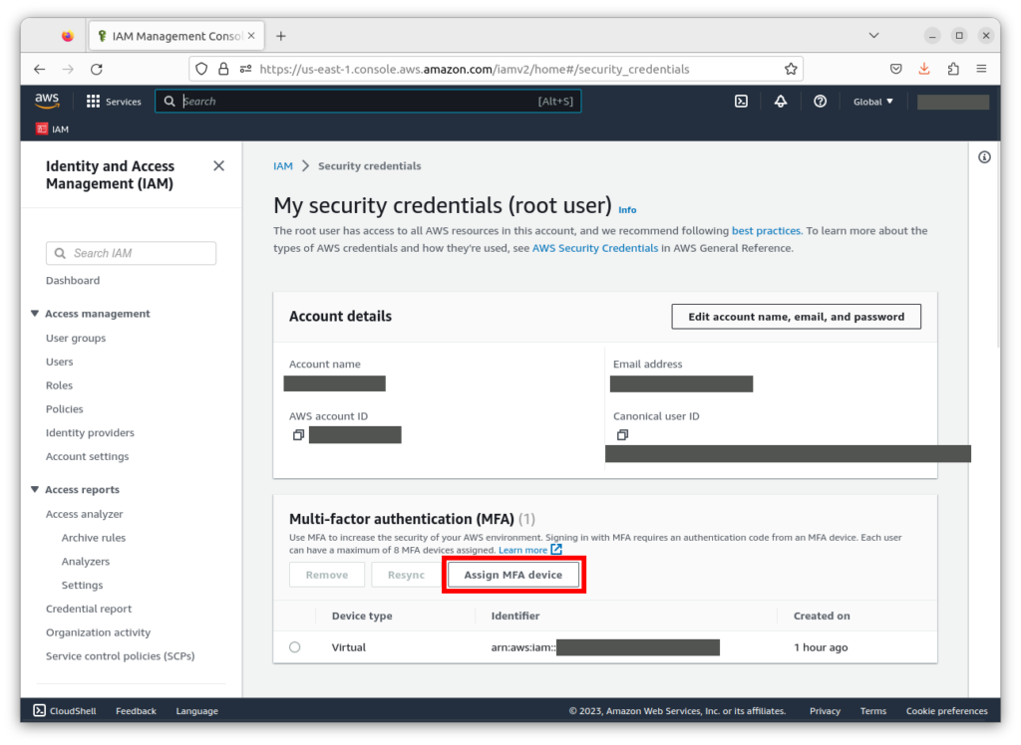
Task: Click the Search IAM field
Action: click(131, 253)
